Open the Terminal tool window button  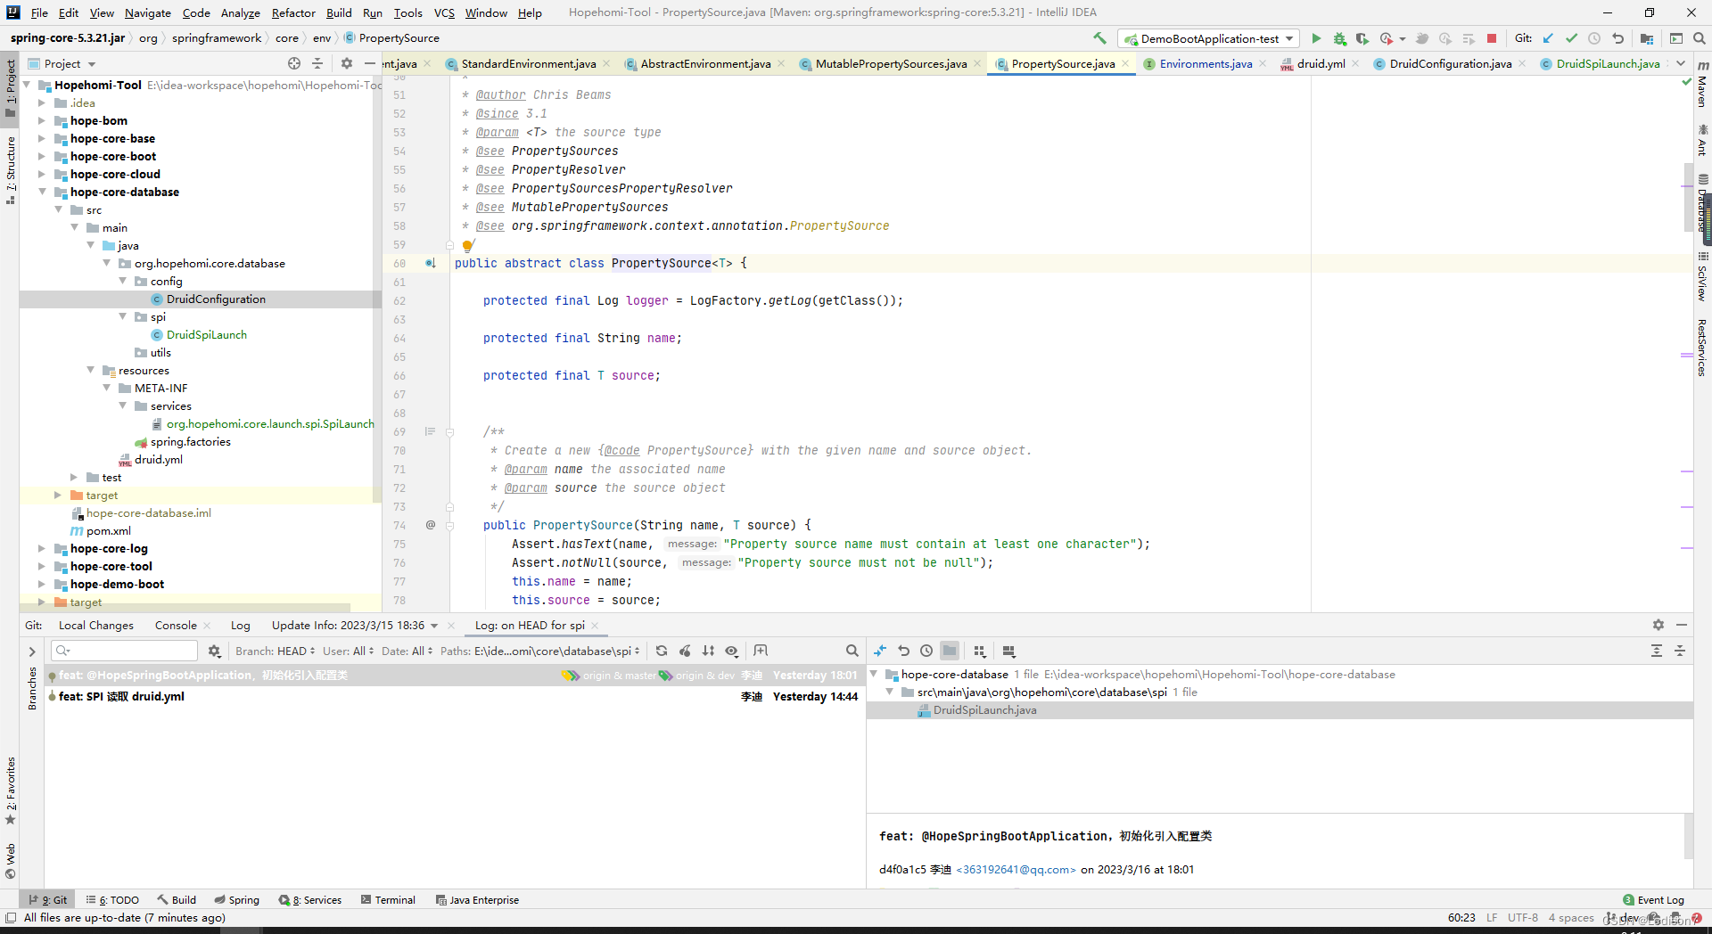388,899
